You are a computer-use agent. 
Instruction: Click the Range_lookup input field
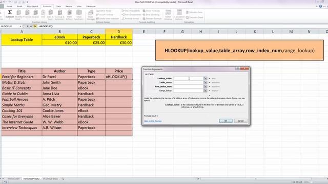pyautogui.click(x=189, y=90)
